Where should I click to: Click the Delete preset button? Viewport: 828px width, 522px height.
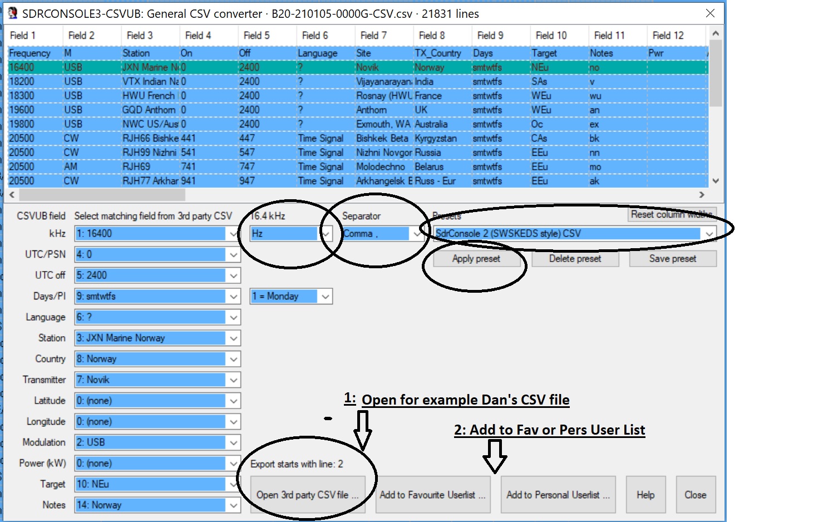[x=575, y=259]
